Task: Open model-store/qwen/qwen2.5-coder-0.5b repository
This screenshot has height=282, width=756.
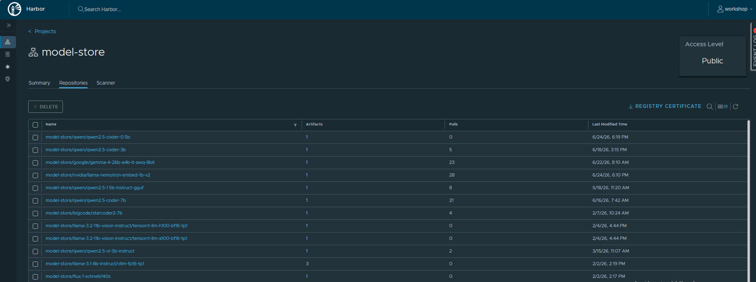Action: click(88, 137)
